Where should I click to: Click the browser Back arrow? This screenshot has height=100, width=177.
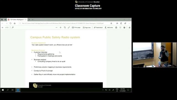2,23
